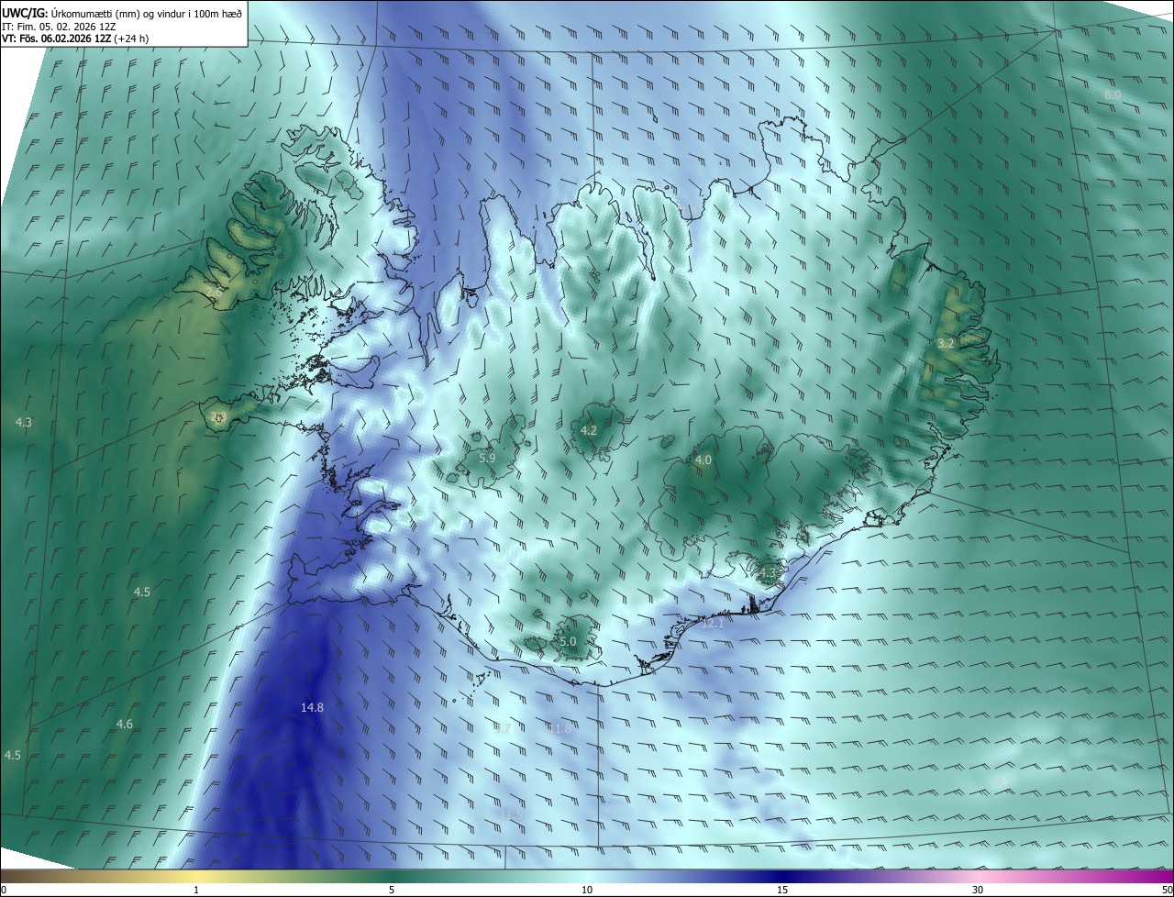Pick the pale yellow color above the 1 tick
This screenshot has height=897, width=1174.
pos(196,876)
